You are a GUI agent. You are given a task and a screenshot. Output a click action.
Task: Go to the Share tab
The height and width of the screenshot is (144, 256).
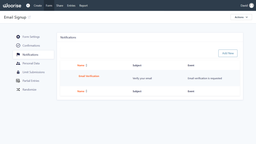[59, 5]
